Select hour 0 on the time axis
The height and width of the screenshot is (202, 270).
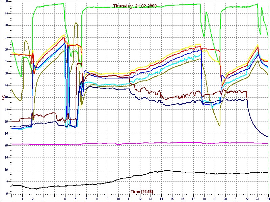pyautogui.click(x=11, y=199)
